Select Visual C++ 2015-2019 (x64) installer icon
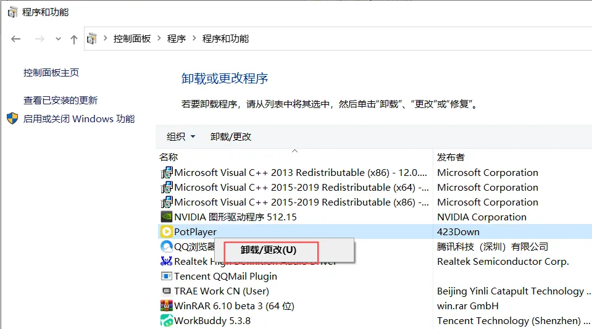The height and width of the screenshot is (329, 592). tap(167, 188)
